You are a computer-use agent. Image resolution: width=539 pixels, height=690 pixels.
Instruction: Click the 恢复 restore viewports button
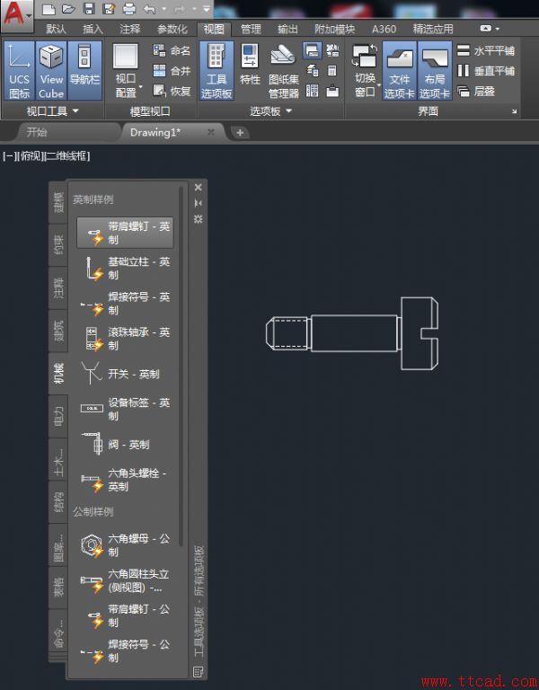click(172, 91)
